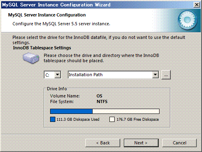Cancel the configuration wizard
Image resolution: width=202 pixels, height=152 pixels.
pyautogui.click(x=180, y=143)
